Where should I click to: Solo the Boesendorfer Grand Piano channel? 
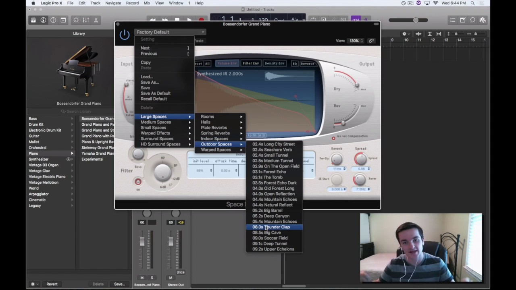point(152,278)
